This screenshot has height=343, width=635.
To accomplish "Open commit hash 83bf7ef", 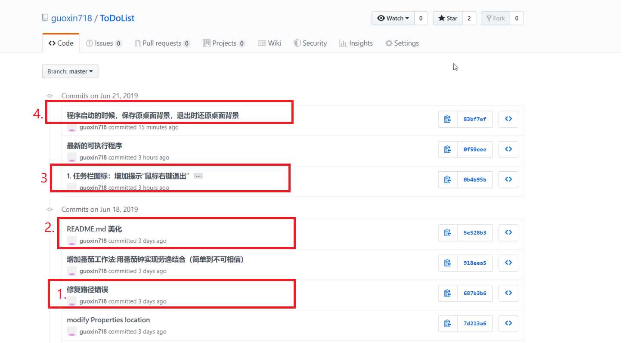I will [475, 119].
